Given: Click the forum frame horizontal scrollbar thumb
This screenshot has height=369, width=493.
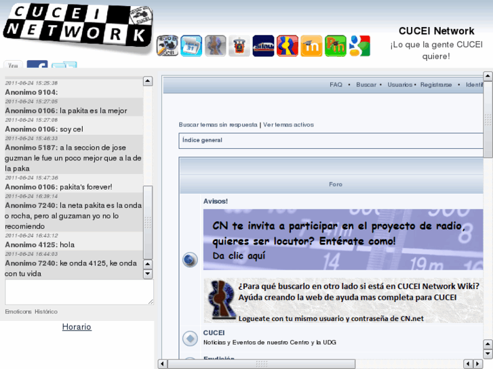Looking at the screenshot, I should pos(262,364).
